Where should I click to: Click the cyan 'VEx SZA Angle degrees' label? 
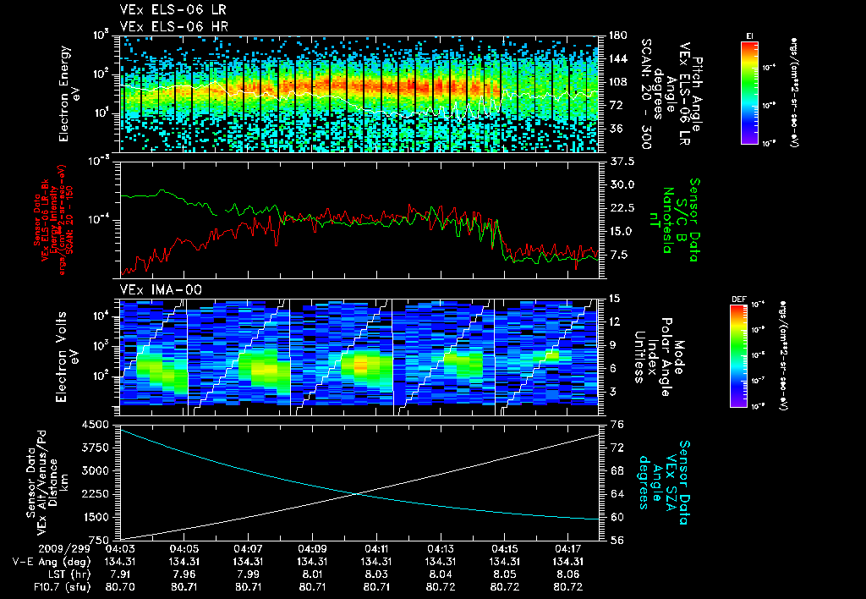664,482
